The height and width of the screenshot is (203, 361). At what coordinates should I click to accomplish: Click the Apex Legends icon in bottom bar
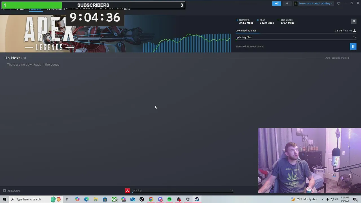pos(127,191)
